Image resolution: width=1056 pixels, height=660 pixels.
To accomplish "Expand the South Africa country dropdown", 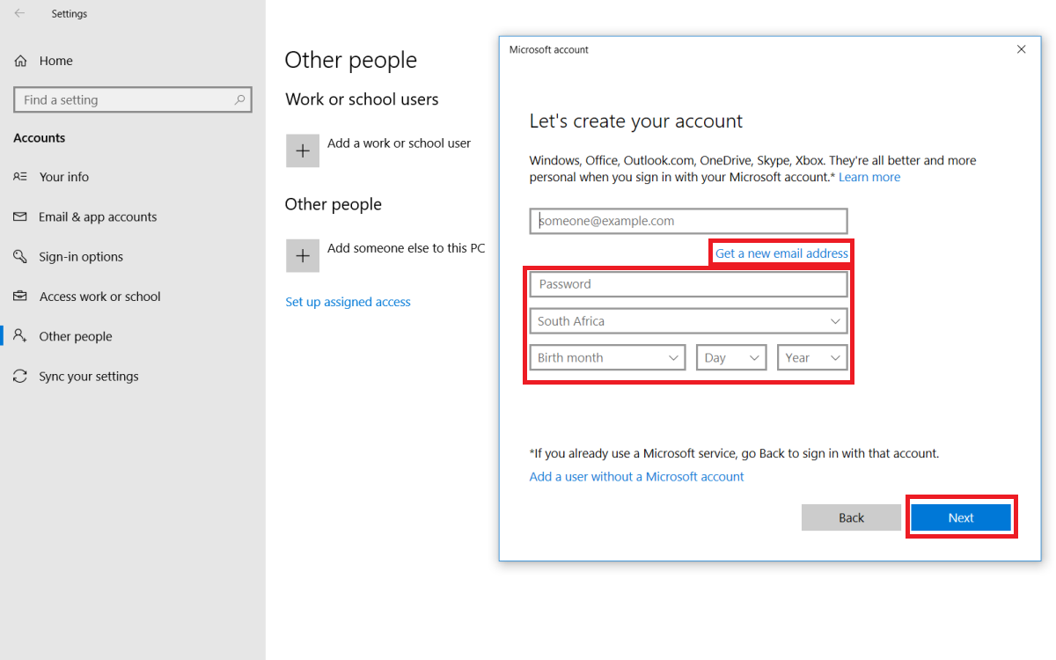I will (688, 321).
